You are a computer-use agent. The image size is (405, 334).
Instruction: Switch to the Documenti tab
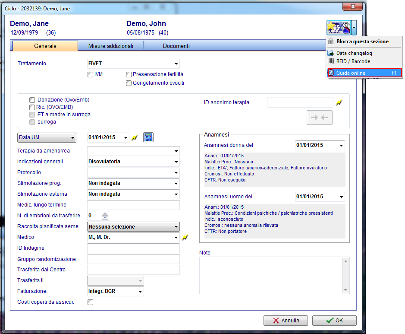[x=176, y=46]
